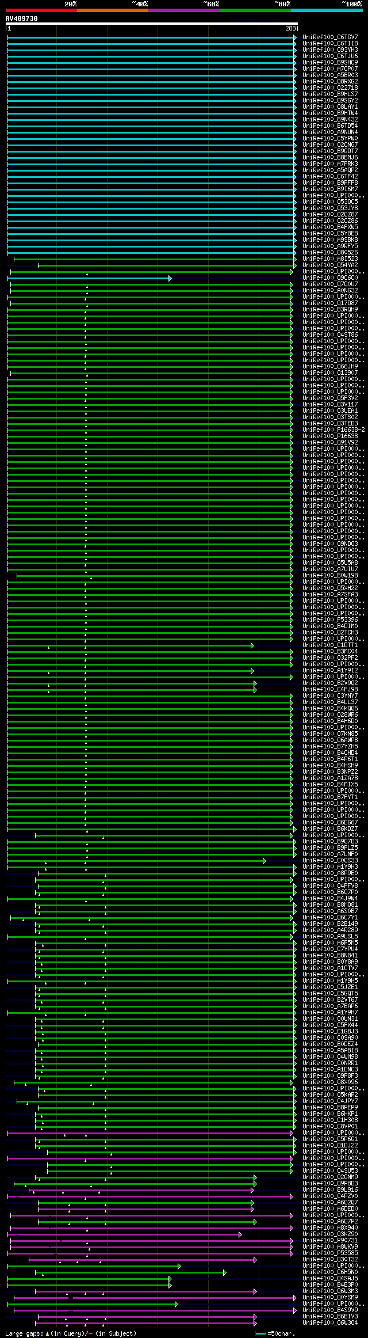Open the UniRef100_Q53QC5 hit

coord(330,202)
